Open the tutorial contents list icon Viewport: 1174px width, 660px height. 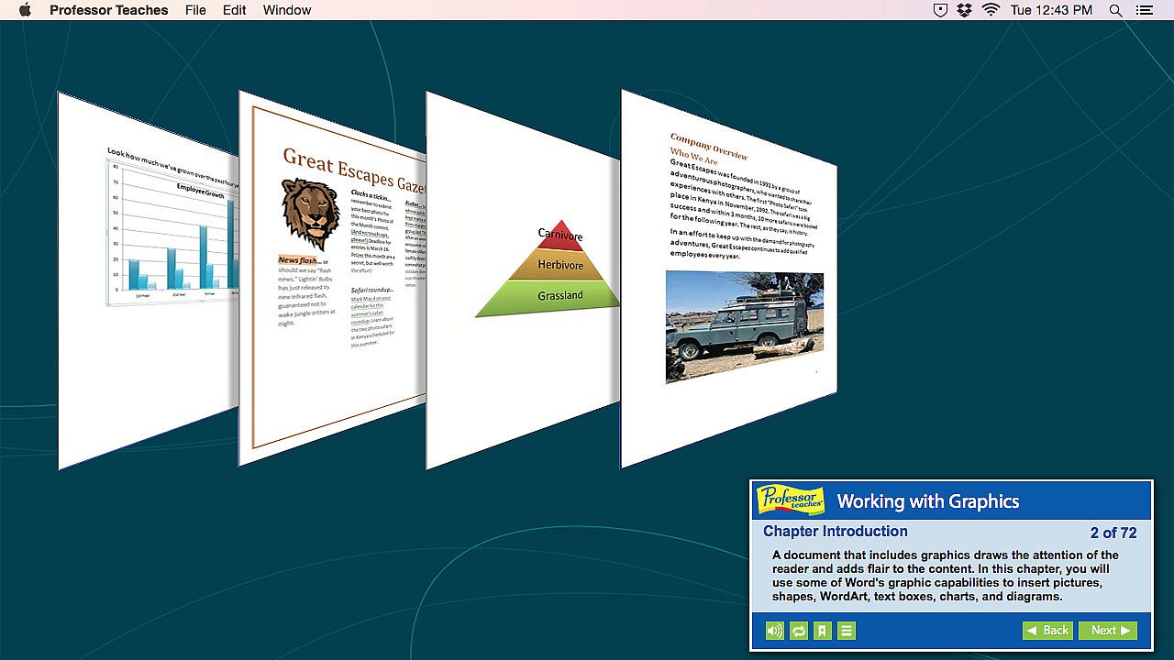[847, 631]
